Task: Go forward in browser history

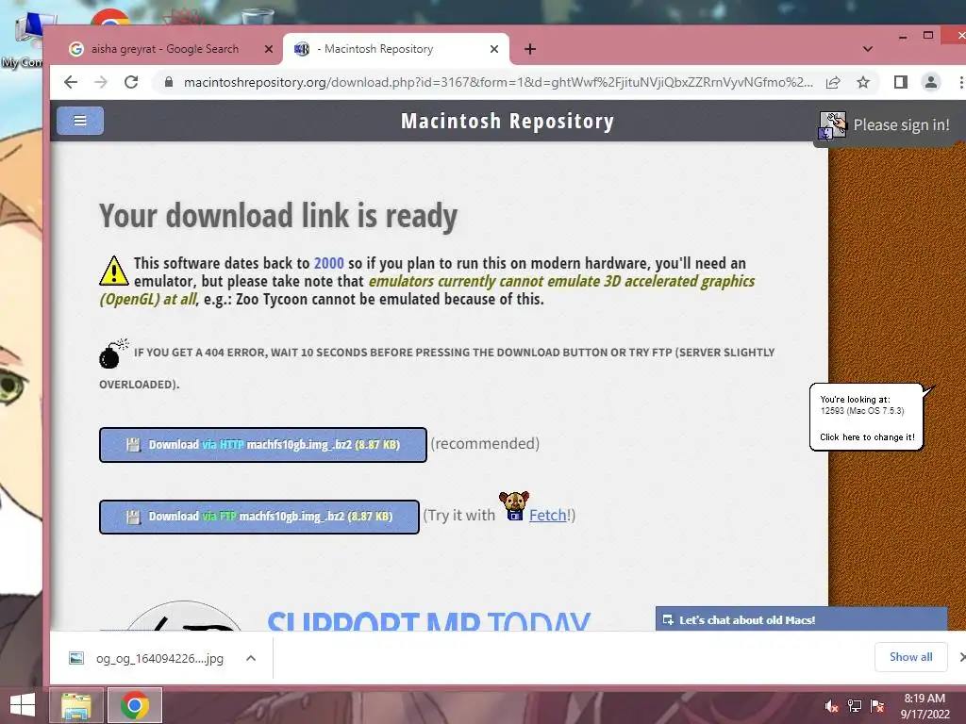Action: (x=100, y=82)
